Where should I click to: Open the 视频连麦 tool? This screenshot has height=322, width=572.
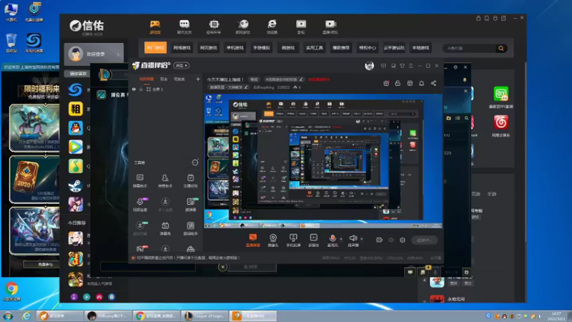tap(139, 205)
